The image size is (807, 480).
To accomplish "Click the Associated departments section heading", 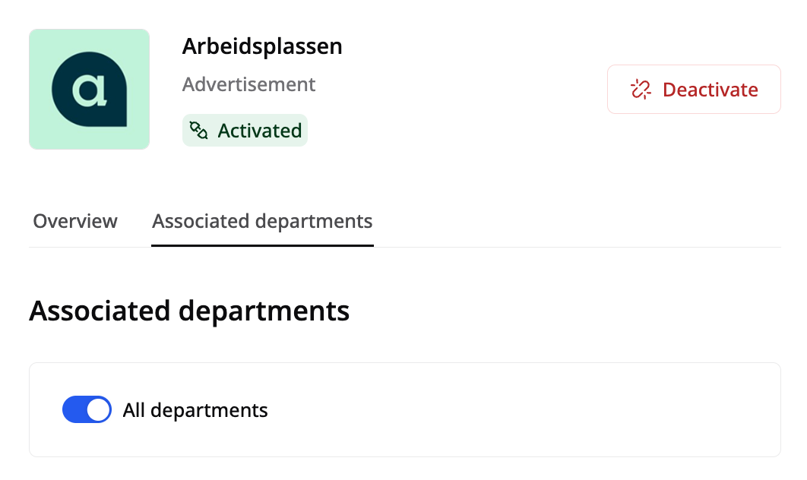I will click(189, 311).
